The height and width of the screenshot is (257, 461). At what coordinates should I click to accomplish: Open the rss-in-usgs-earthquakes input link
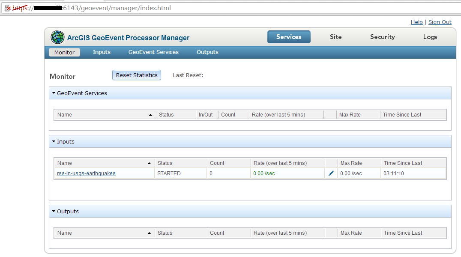click(x=86, y=173)
